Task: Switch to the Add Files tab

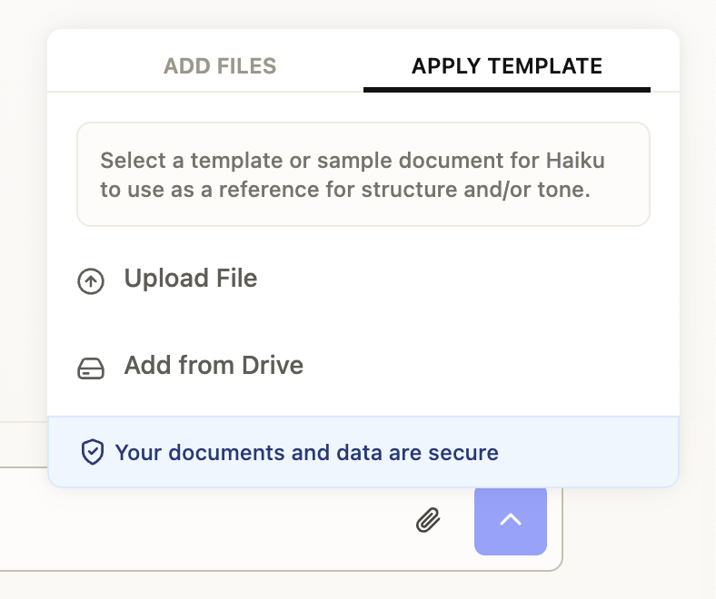Action: click(x=220, y=66)
